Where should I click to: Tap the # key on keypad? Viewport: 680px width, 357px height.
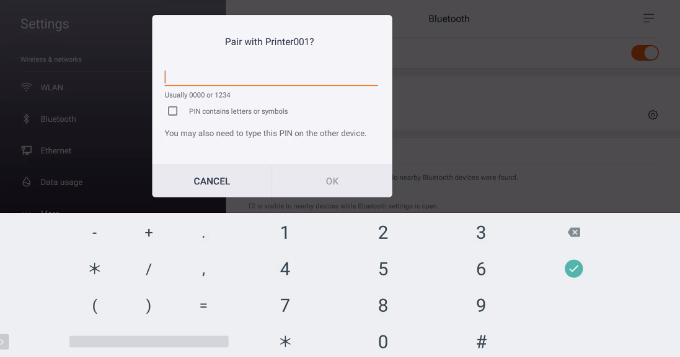click(481, 342)
